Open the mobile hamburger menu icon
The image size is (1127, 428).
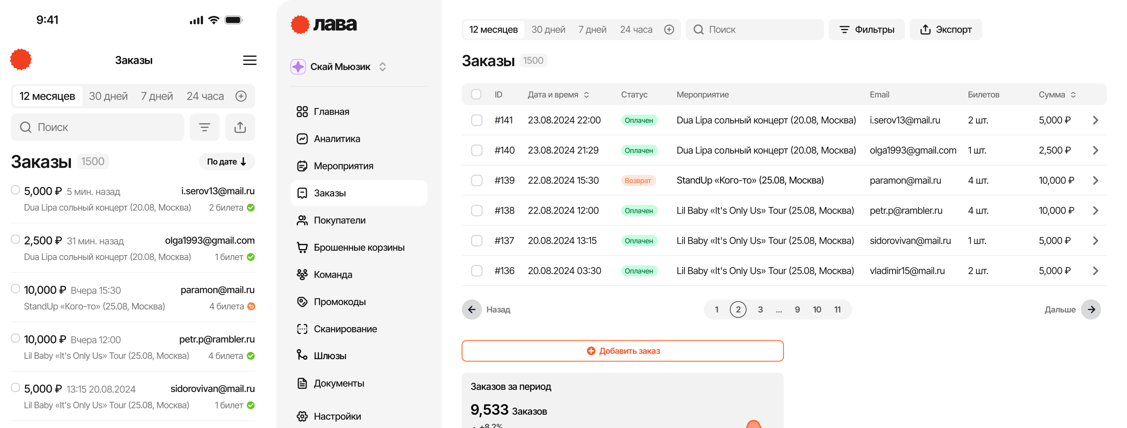pyautogui.click(x=249, y=60)
